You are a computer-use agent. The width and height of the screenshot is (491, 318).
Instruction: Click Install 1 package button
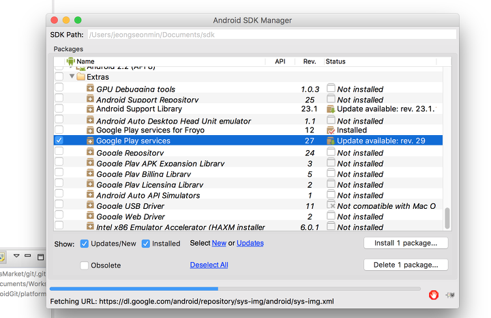(x=406, y=243)
